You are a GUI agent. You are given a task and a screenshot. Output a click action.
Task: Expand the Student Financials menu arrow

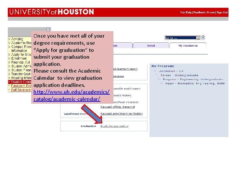[9, 70]
